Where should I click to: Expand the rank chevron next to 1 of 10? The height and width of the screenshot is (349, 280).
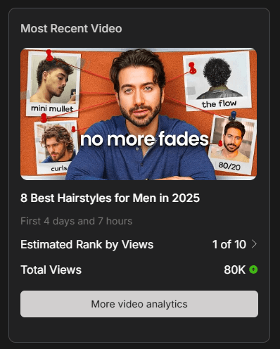[254, 244]
